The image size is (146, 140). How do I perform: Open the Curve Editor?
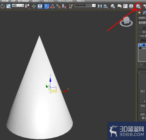coord(125,6)
